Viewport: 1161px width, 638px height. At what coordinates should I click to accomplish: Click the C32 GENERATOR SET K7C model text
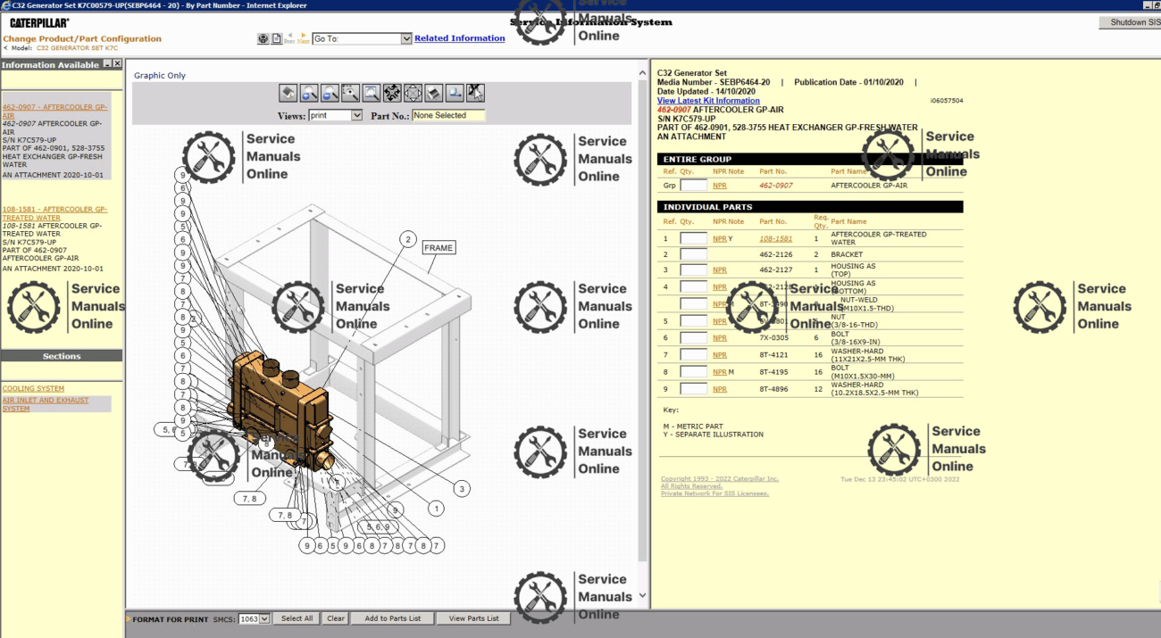pos(77,48)
